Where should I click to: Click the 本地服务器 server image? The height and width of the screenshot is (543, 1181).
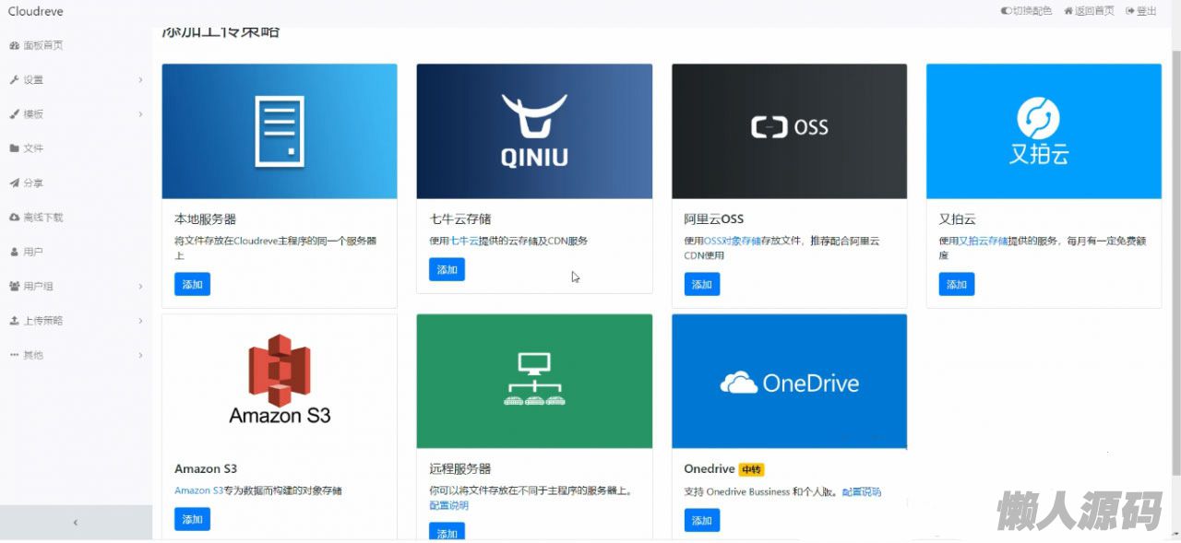pyautogui.click(x=280, y=131)
